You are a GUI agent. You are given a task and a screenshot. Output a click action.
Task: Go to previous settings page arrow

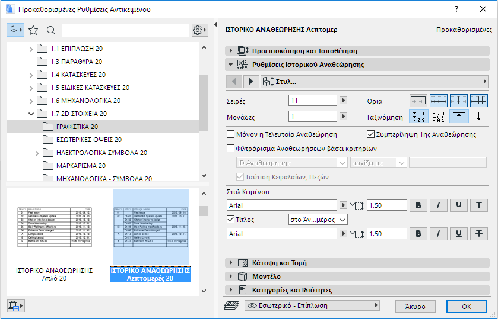click(x=234, y=82)
